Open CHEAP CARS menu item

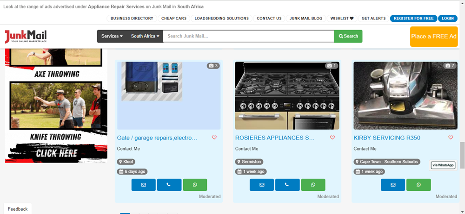pyautogui.click(x=174, y=19)
